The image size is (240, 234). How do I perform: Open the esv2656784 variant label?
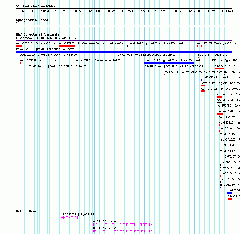[228, 94]
